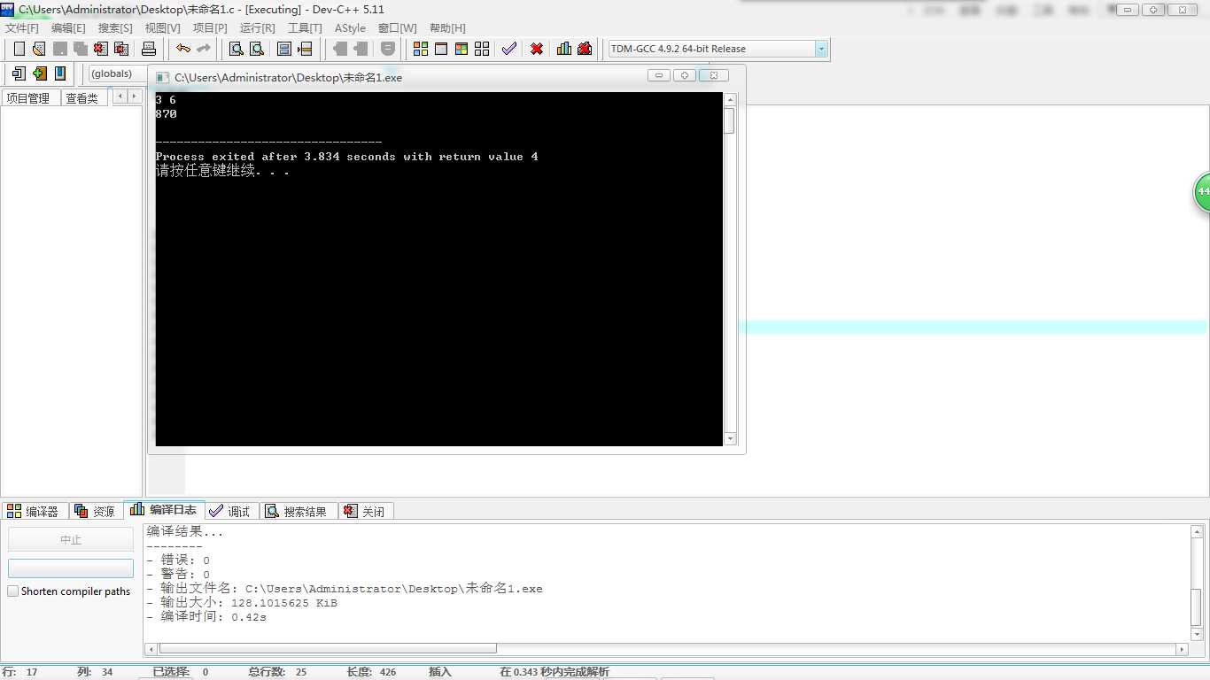Viewport: 1210px width, 680px height.
Task: Click the Compile four-squares toolbar icon
Action: [x=421, y=49]
